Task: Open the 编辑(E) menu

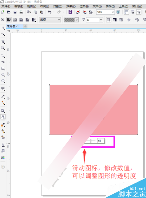Action: [19, 6]
